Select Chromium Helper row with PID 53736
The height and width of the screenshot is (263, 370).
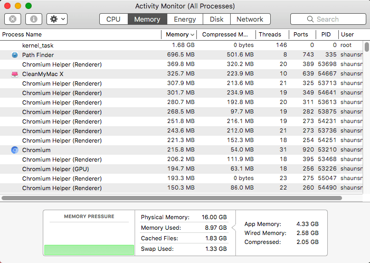(181, 131)
